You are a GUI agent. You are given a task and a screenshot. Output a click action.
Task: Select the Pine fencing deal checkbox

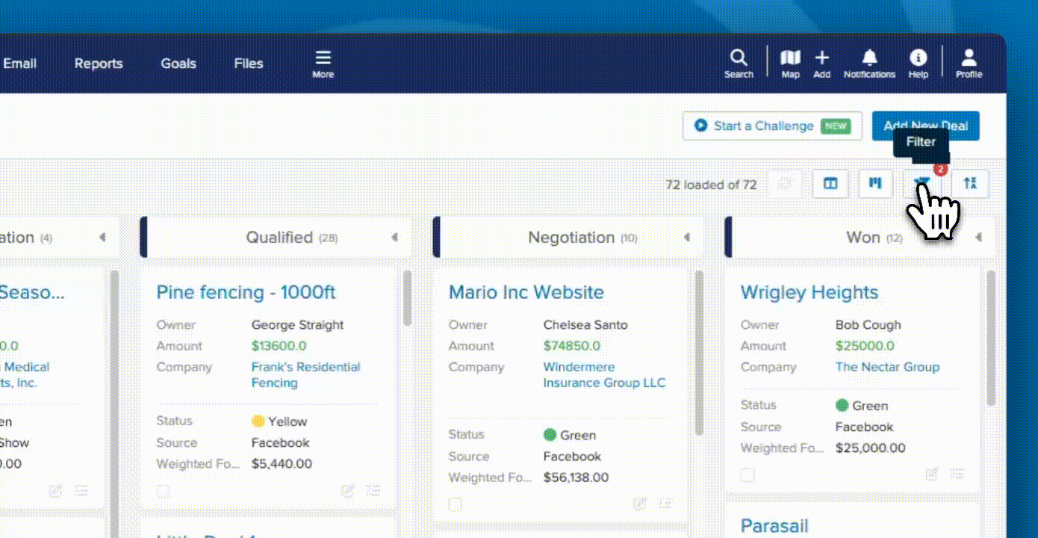[164, 491]
